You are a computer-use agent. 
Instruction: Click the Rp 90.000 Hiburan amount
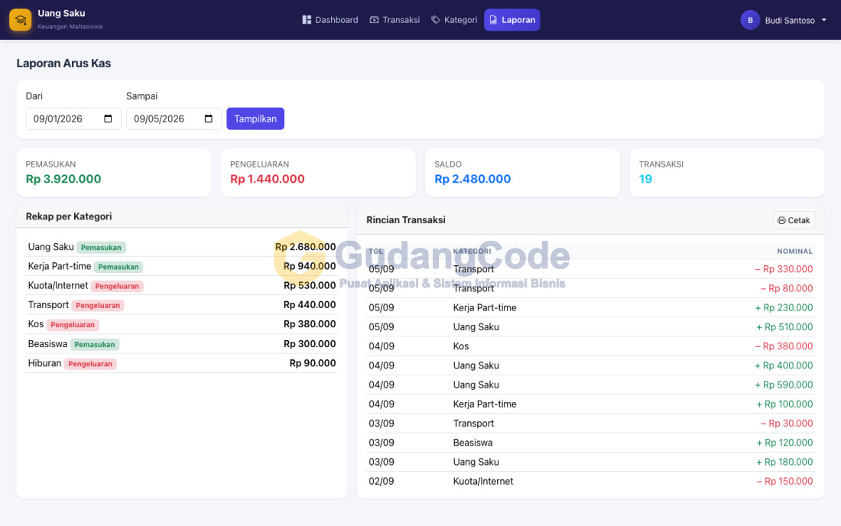click(313, 363)
